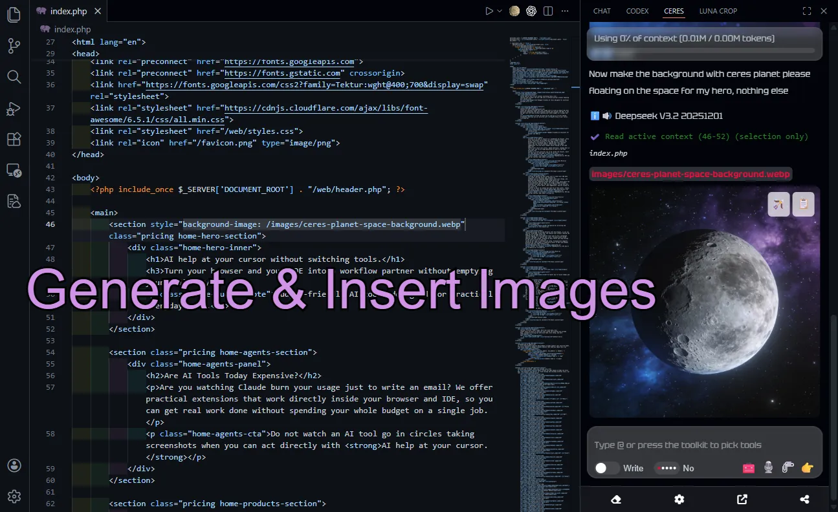The height and width of the screenshot is (512, 838).
Task: Attach a file using the paperclip icon
Action: pyautogui.click(x=788, y=467)
